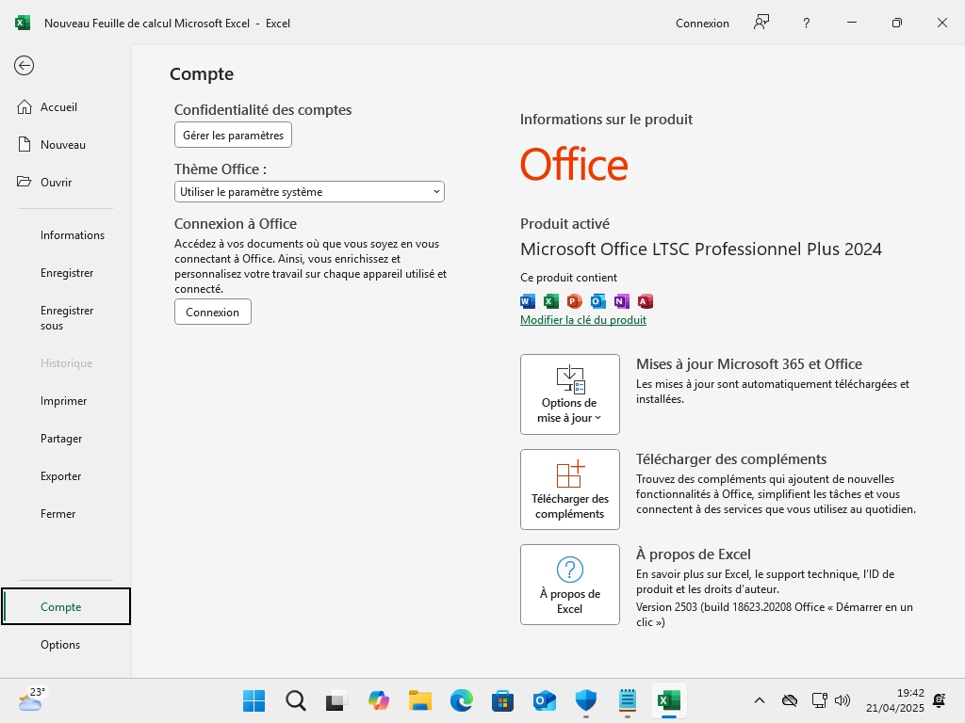Image resolution: width=965 pixels, height=723 pixels.
Task: Expand the Options de mise à jour menu
Action: 569,394
